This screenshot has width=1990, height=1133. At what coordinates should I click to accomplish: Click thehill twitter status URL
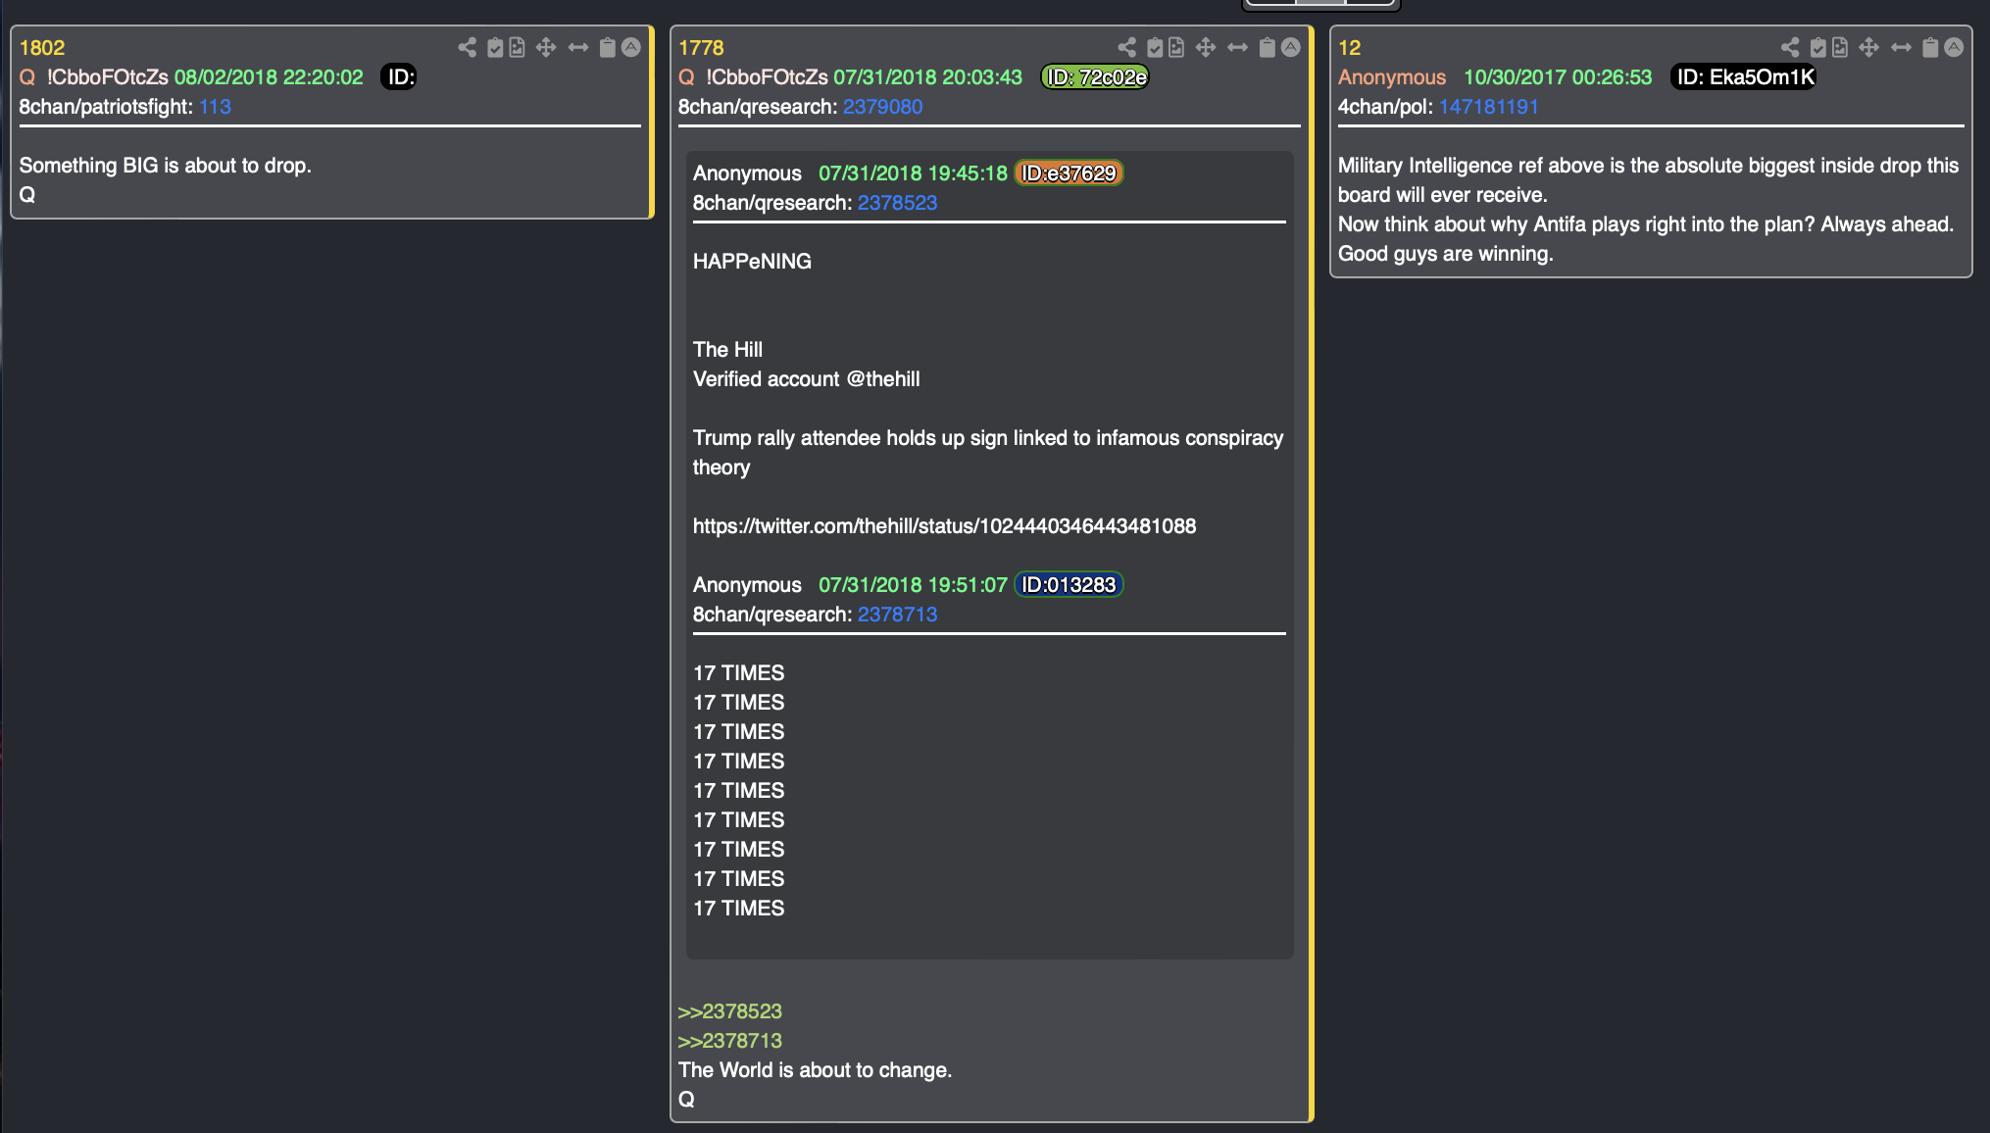pyautogui.click(x=944, y=525)
